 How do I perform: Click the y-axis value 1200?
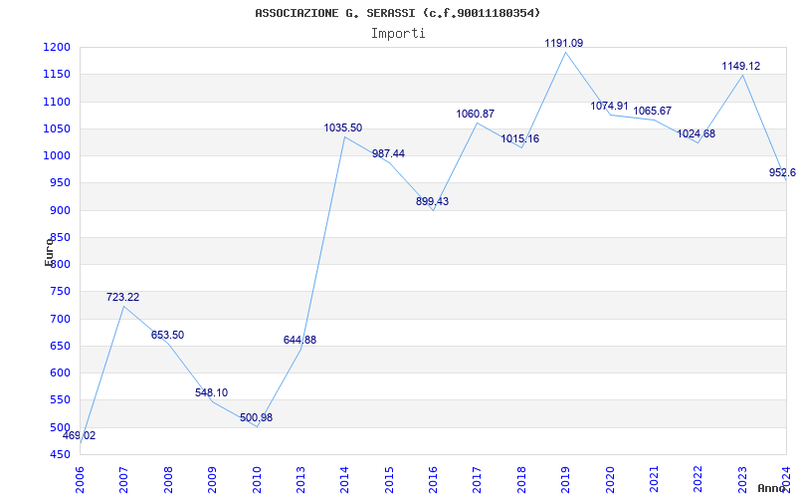(x=57, y=48)
